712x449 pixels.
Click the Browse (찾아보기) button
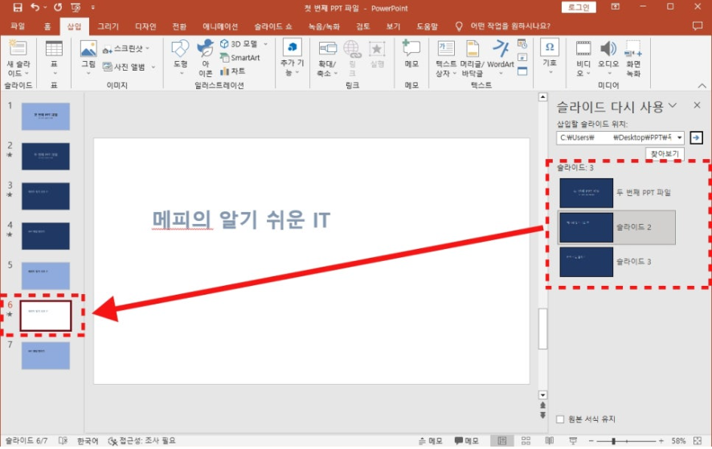665,154
